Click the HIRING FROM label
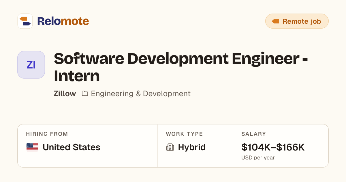Viewport: 346px width, 182px height. (47, 134)
